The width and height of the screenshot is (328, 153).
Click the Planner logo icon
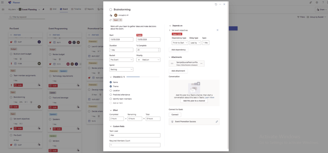10,3
